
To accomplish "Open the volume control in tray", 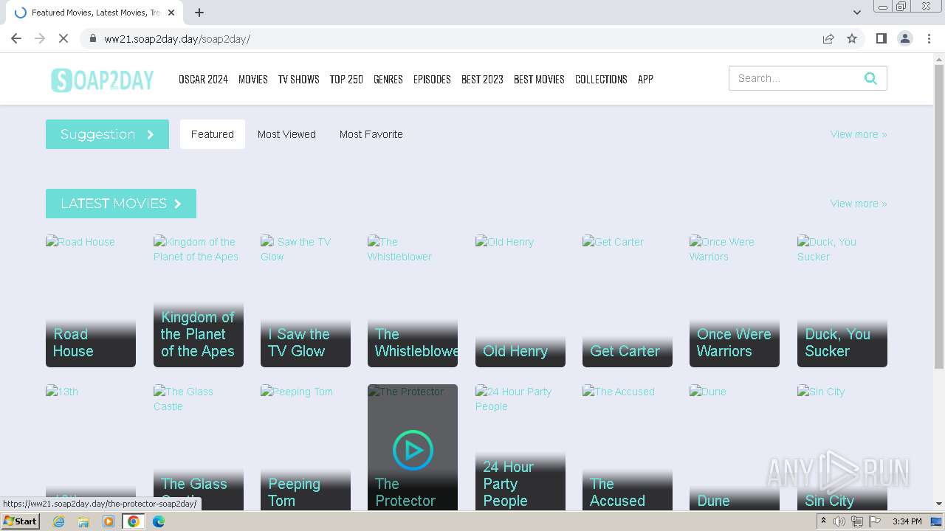I will (839, 521).
